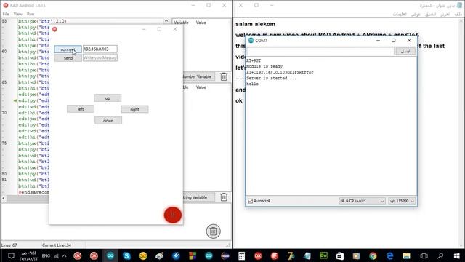
Task: Click the String Variable button
Action: click(x=198, y=197)
